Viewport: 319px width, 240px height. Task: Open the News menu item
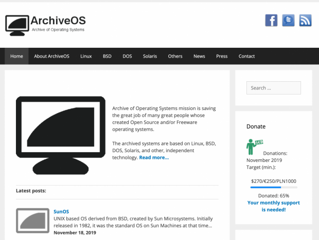(199, 57)
